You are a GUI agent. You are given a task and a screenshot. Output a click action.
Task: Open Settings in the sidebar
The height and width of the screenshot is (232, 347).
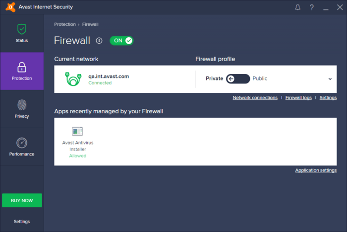pos(22,222)
